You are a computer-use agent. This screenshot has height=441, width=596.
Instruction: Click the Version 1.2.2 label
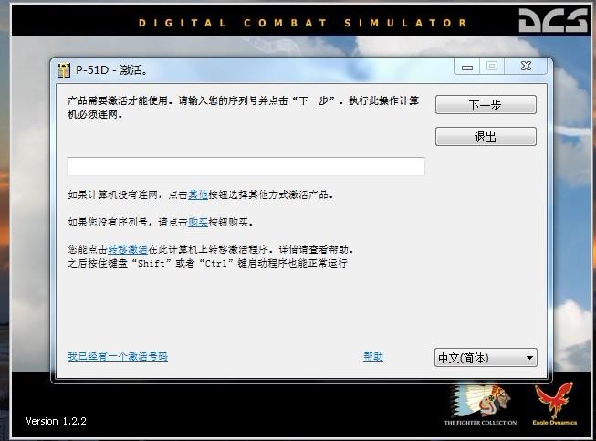(56, 421)
